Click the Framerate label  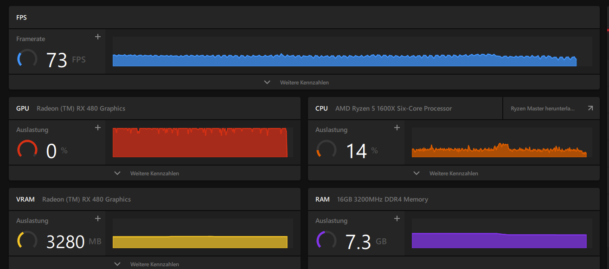pyautogui.click(x=31, y=39)
